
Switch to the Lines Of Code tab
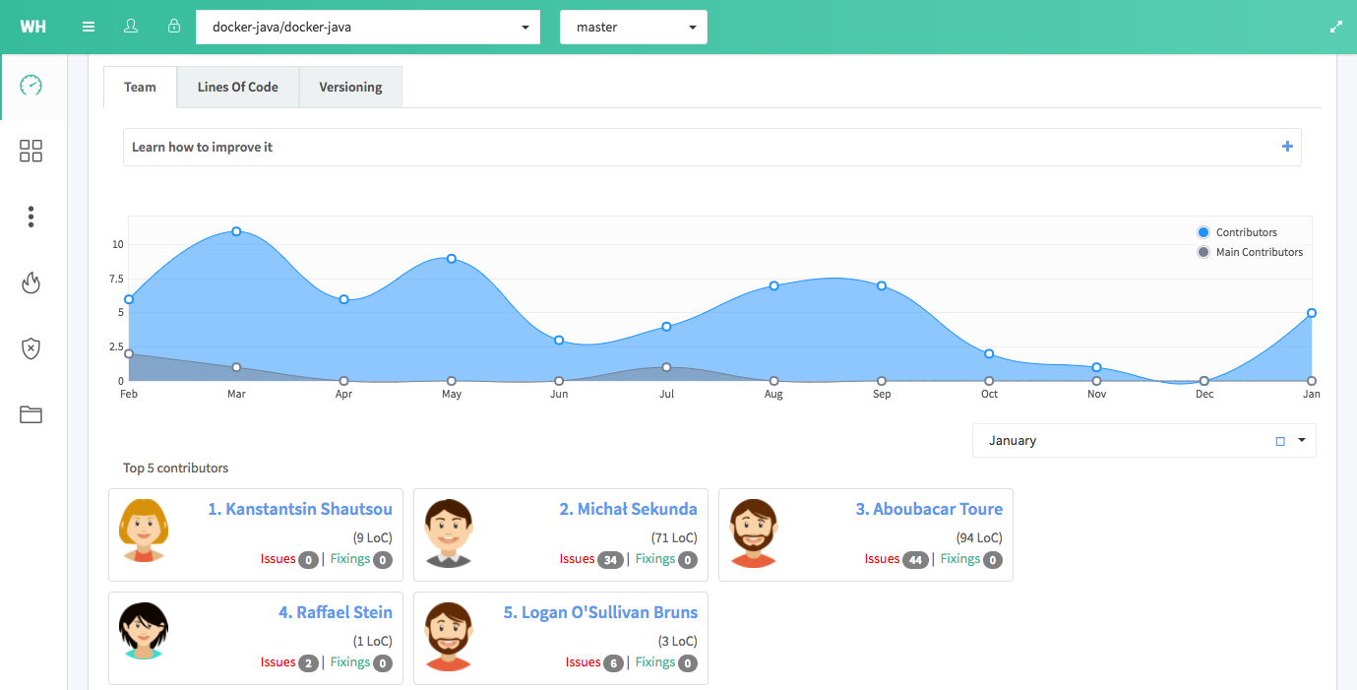pyautogui.click(x=238, y=87)
